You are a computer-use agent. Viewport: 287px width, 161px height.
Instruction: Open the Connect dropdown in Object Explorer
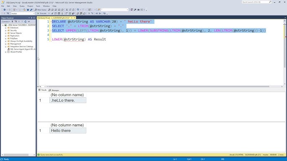point(6,22)
